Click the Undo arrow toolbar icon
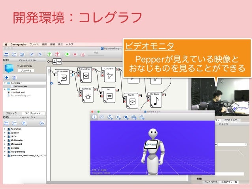 (32, 54)
